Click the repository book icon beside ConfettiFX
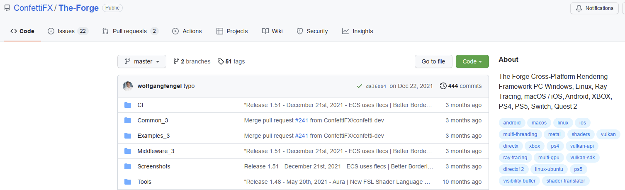 pos(7,8)
